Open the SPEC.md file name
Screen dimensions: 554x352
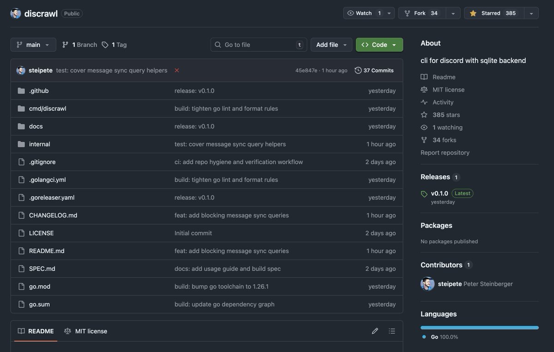coord(42,269)
